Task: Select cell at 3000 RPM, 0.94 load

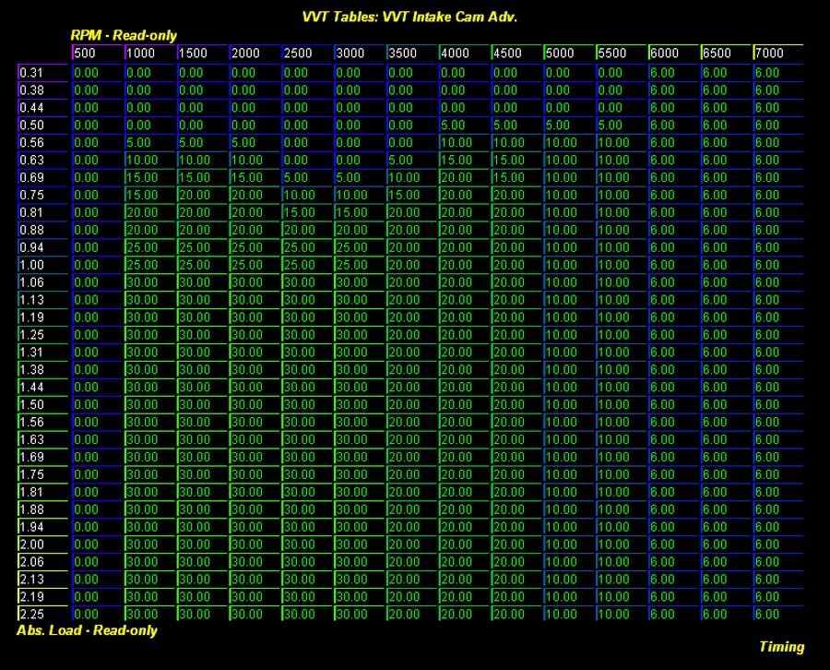Action: 360,248
